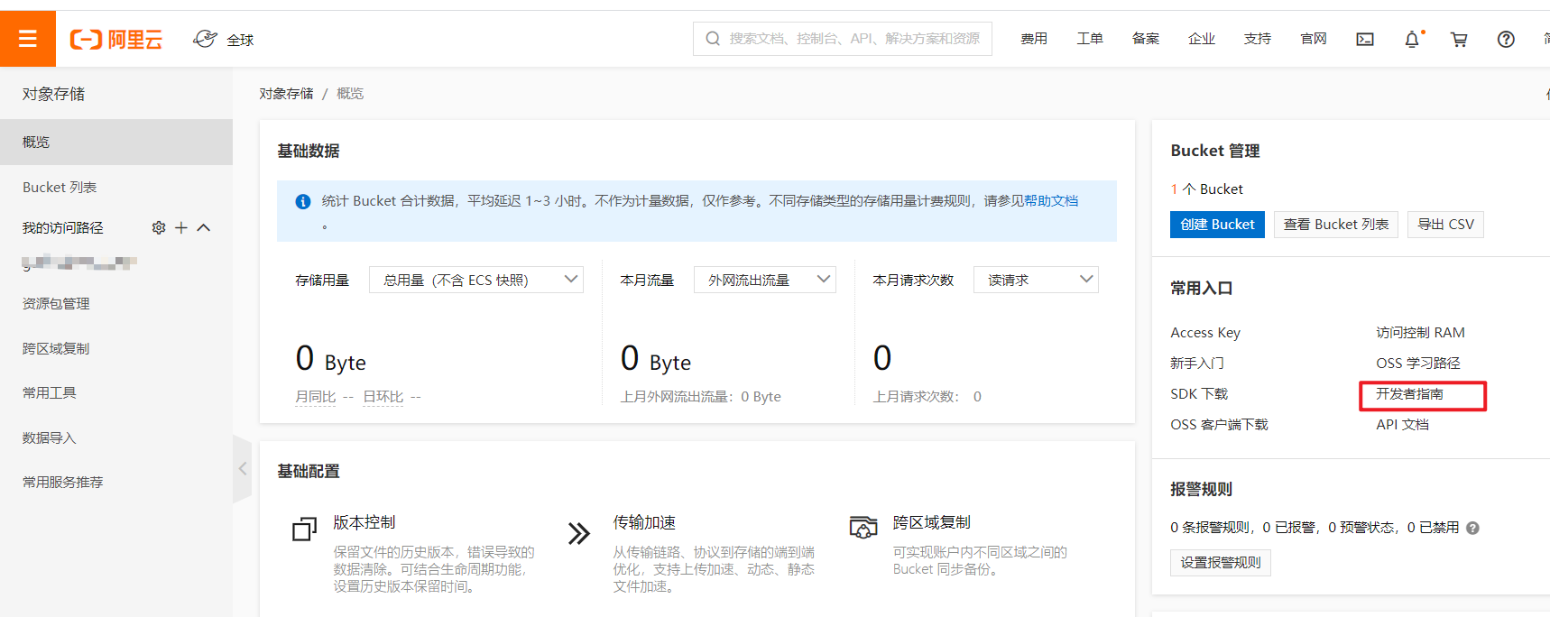Click the 版本控制 icon

305,529
